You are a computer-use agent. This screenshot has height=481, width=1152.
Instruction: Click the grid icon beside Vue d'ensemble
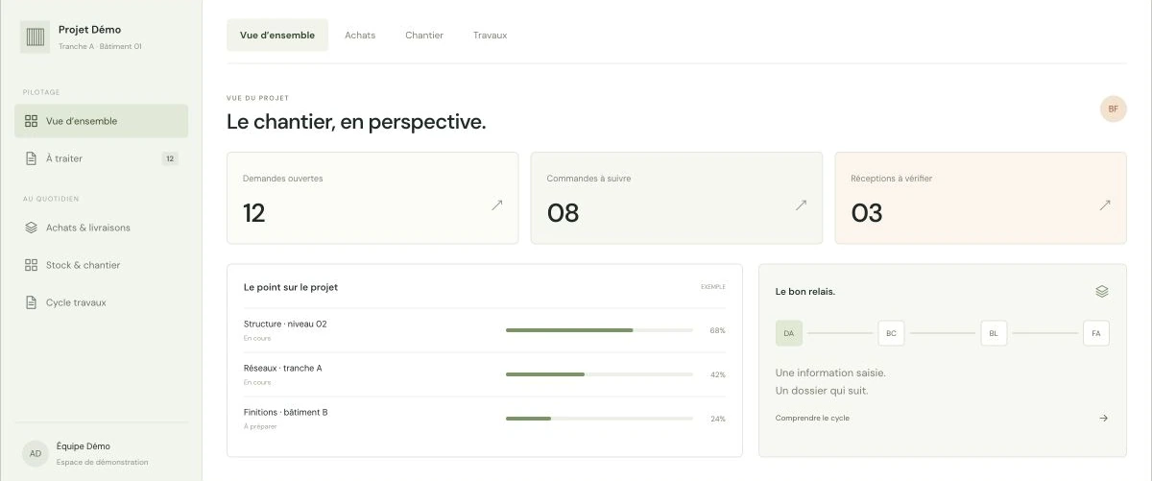click(31, 121)
